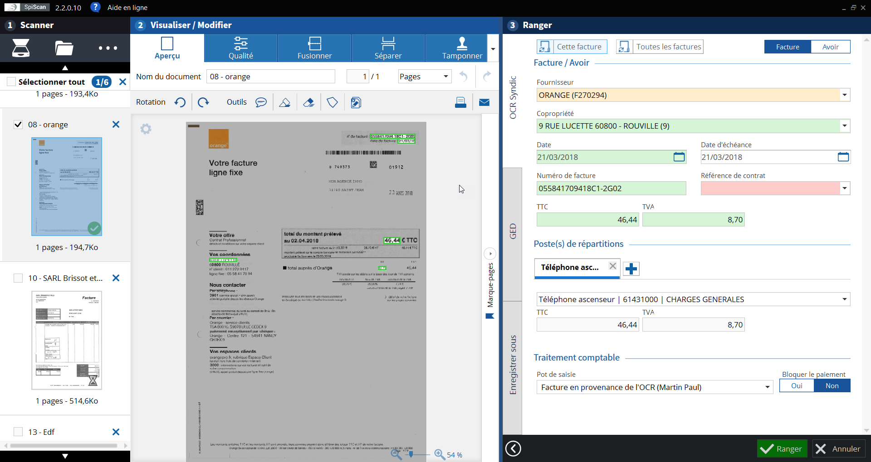Set Bloquer le paiement to Oui
The height and width of the screenshot is (462, 871).
coord(797,386)
